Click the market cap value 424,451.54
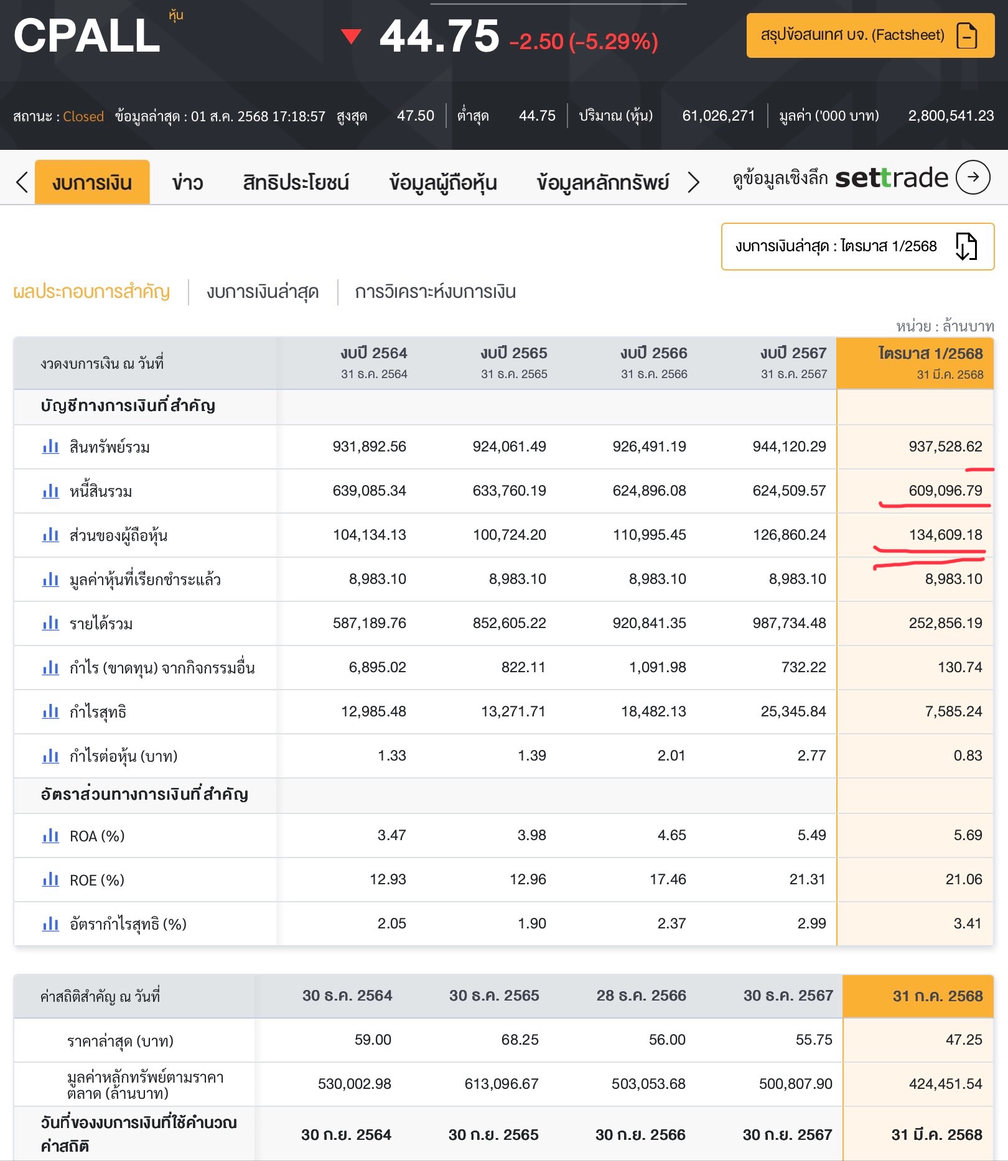Screen dimensions: 1008x1161 [945, 1084]
